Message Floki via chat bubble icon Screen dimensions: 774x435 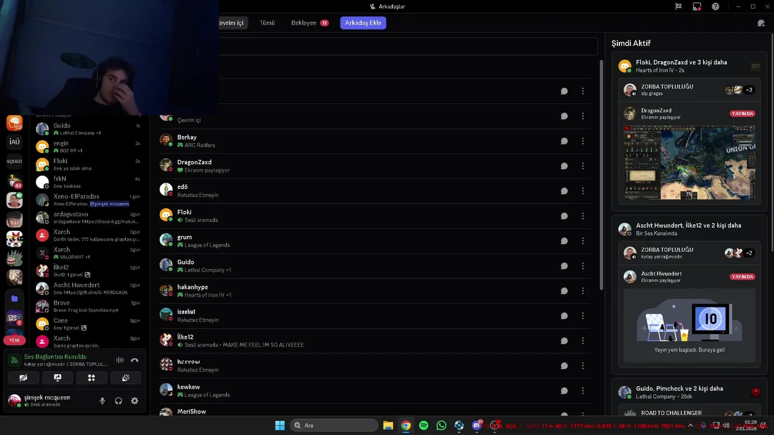pyautogui.click(x=564, y=216)
